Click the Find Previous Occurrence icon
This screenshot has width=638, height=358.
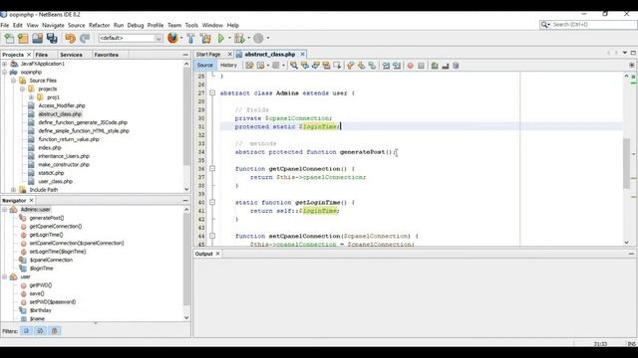[x=304, y=66]
